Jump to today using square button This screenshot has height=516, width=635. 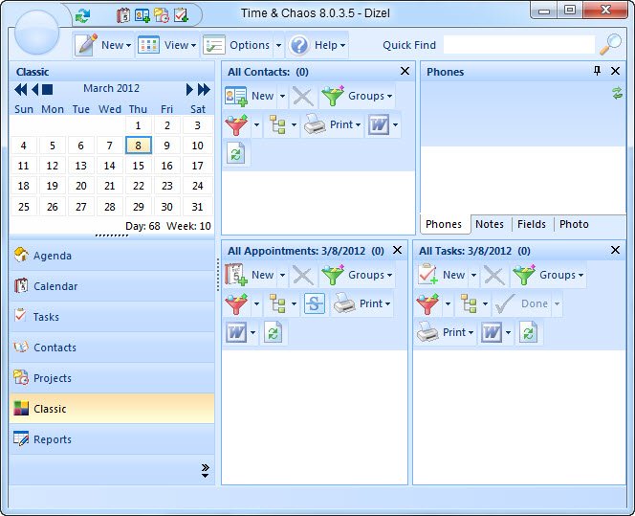(48, 90)
